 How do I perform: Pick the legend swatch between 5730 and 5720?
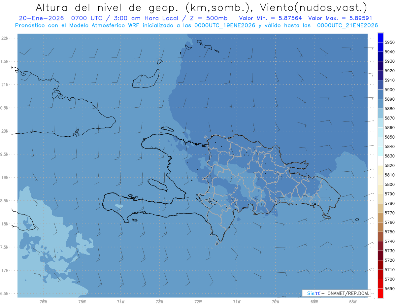[380, 255]
